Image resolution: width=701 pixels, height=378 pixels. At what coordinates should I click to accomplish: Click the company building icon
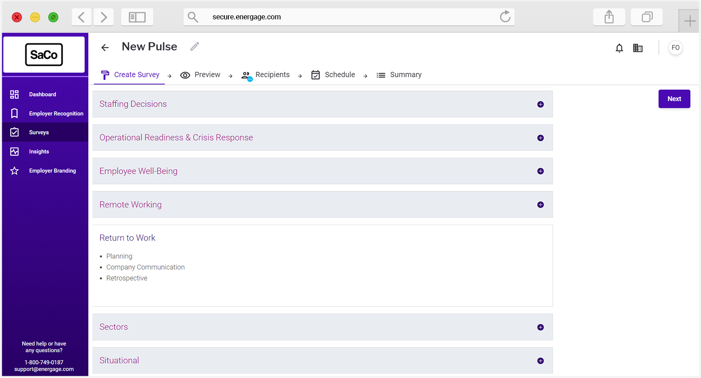pos(638,48)
